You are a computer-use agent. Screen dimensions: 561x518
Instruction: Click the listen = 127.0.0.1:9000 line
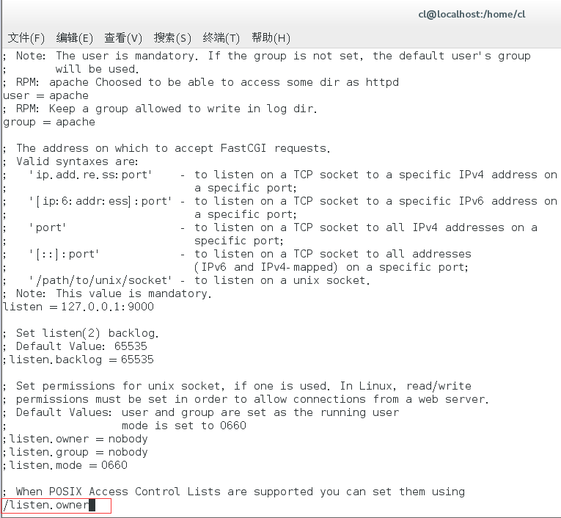[x=78, y=307]
